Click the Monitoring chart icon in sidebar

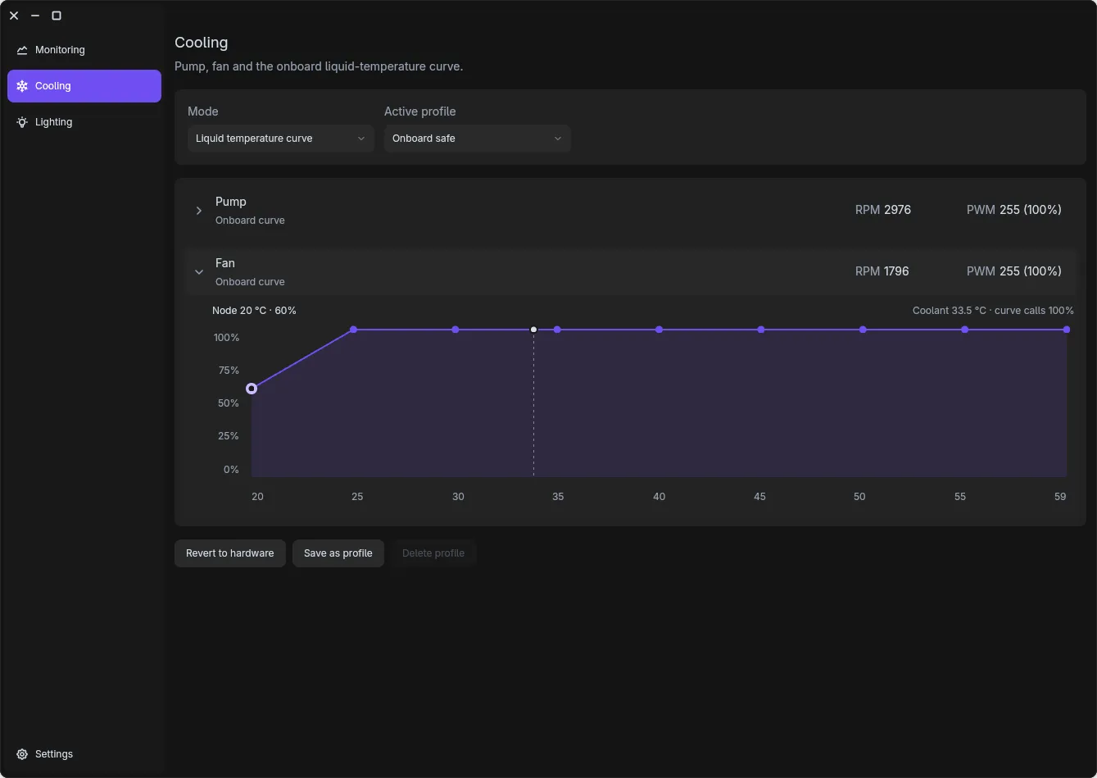[x=22, y=50]
